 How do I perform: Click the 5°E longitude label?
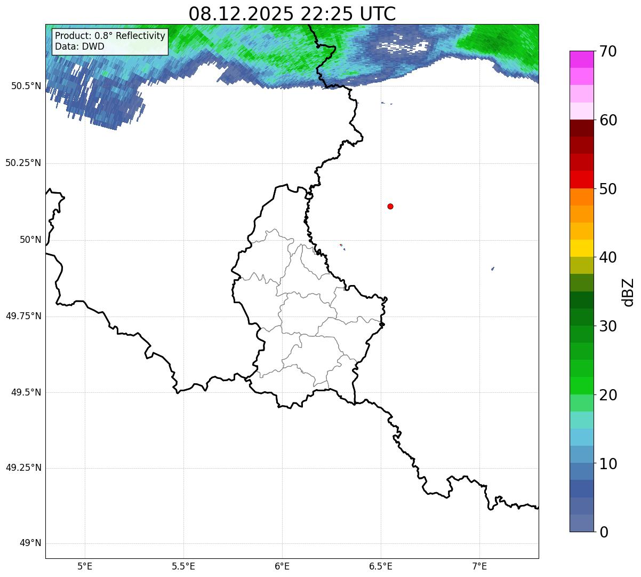(85, 566)
